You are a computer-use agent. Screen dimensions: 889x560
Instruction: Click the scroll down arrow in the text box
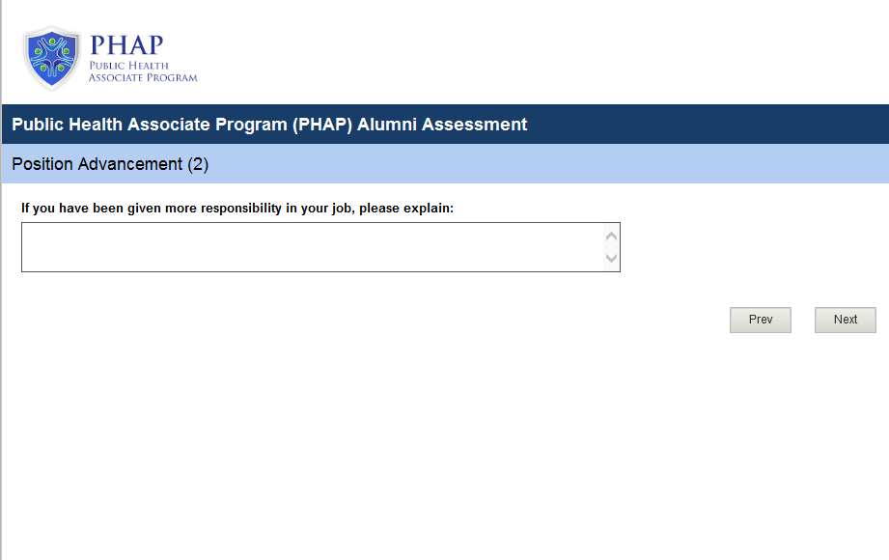point(610,258)
